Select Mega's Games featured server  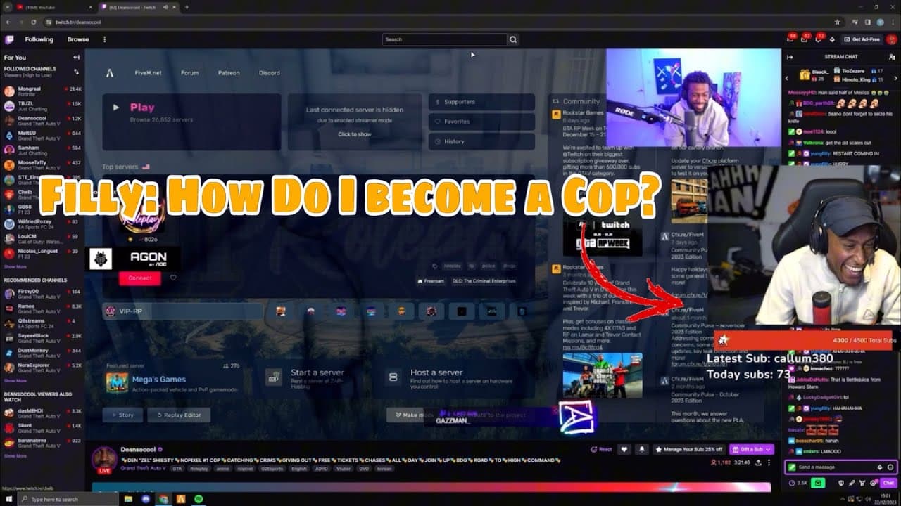(x=174, y=383)
